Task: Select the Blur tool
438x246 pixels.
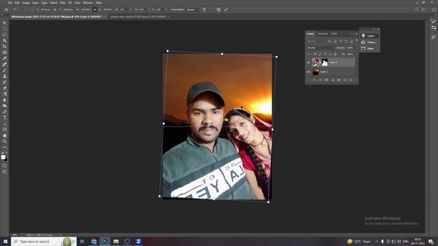Action: [5, 100]
